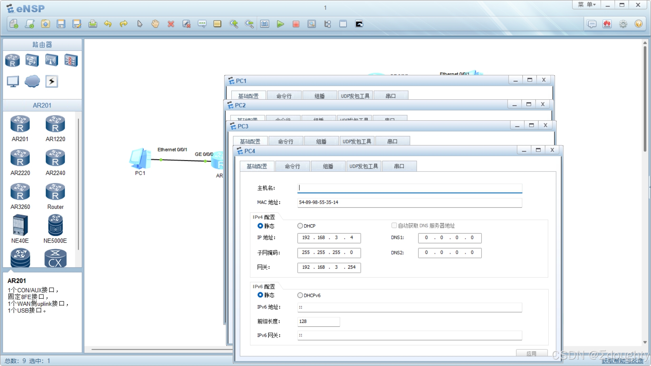Select IPv4 static radio button
Screen dimensions: 651x366
(260, 226)
